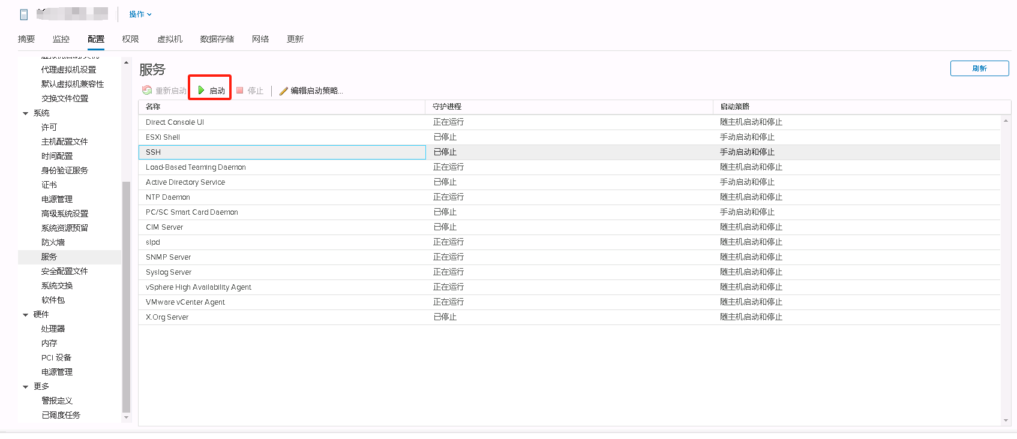
Task: Click the 启动 button label
Action: tap(217, 91)
